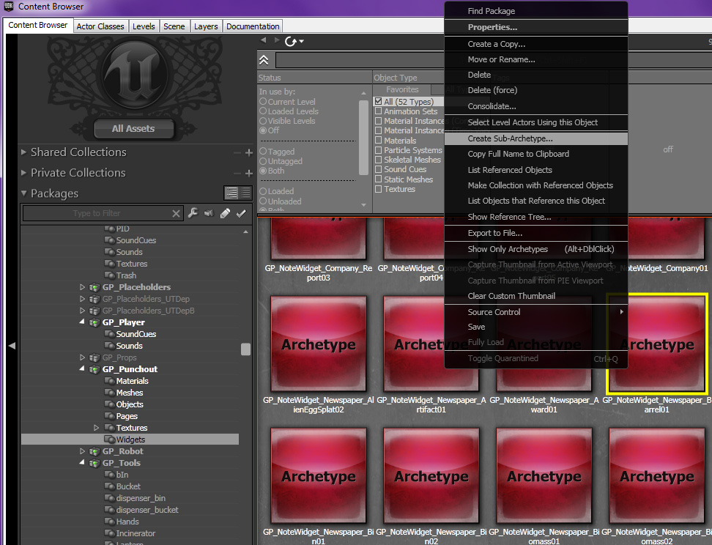Click the wrench icon in package filter
The height and width of the screenshot is (545, 712).
193,213
